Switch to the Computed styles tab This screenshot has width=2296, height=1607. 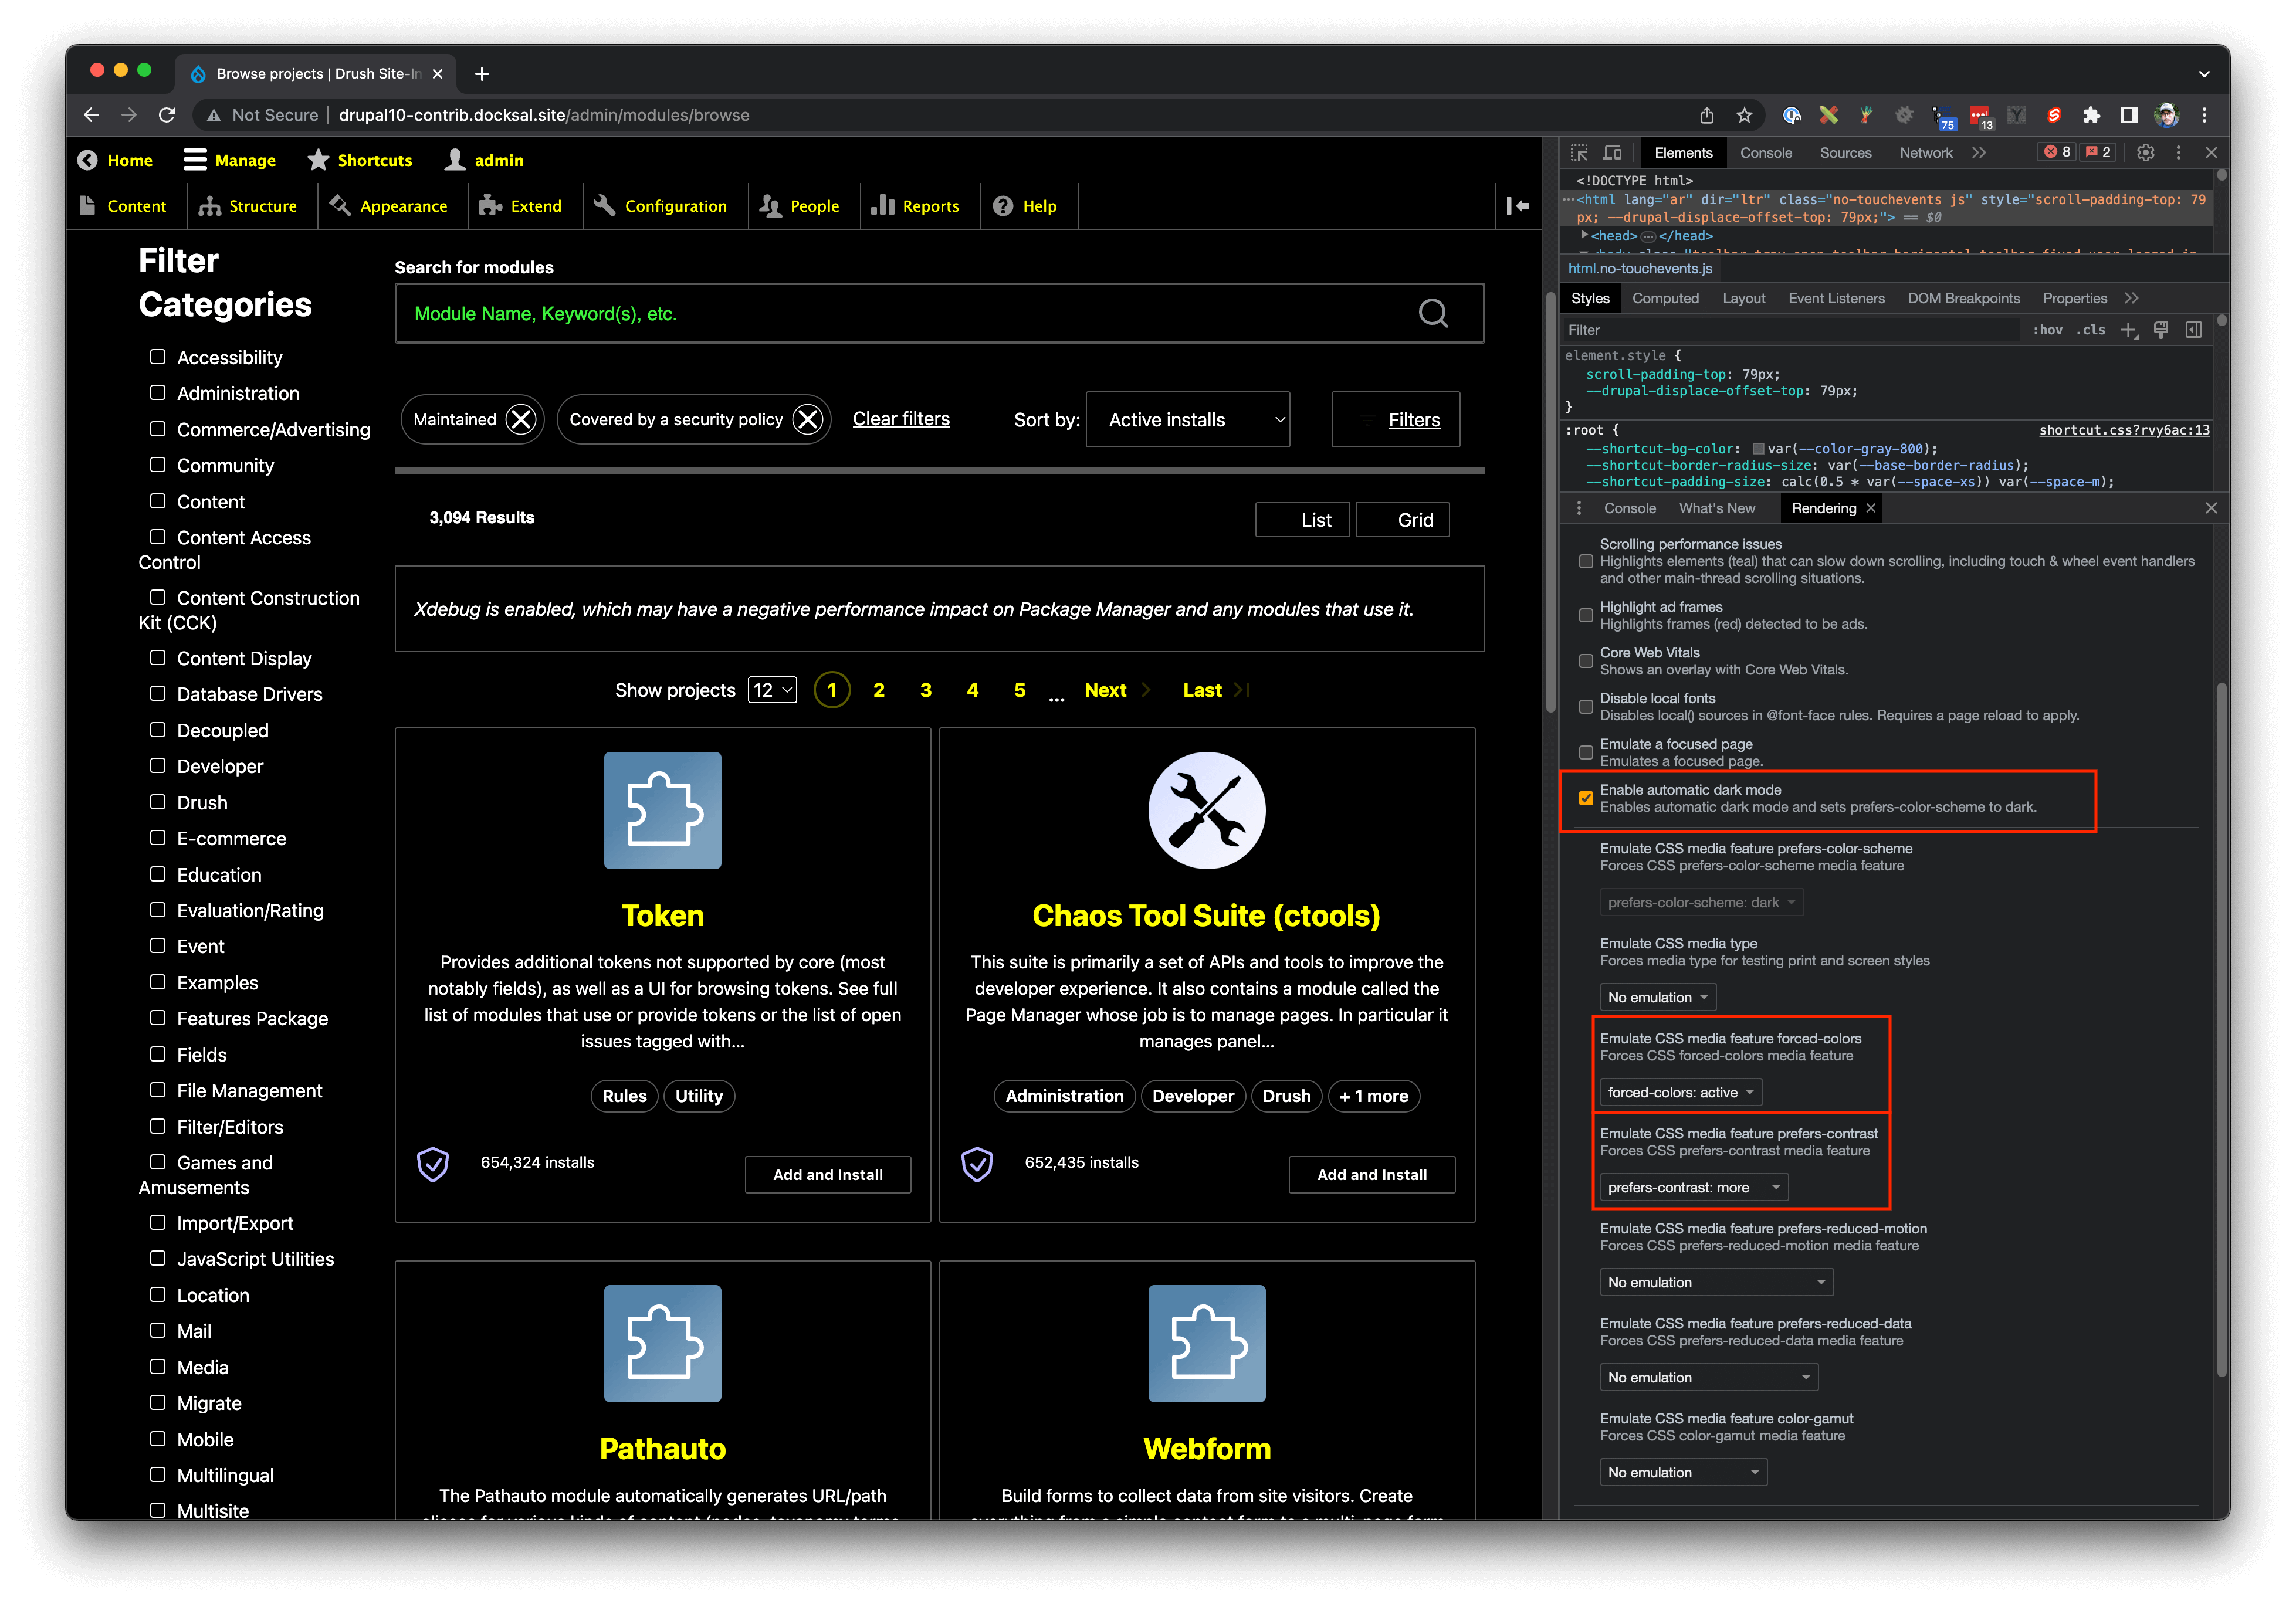[x=1665, y=298]
